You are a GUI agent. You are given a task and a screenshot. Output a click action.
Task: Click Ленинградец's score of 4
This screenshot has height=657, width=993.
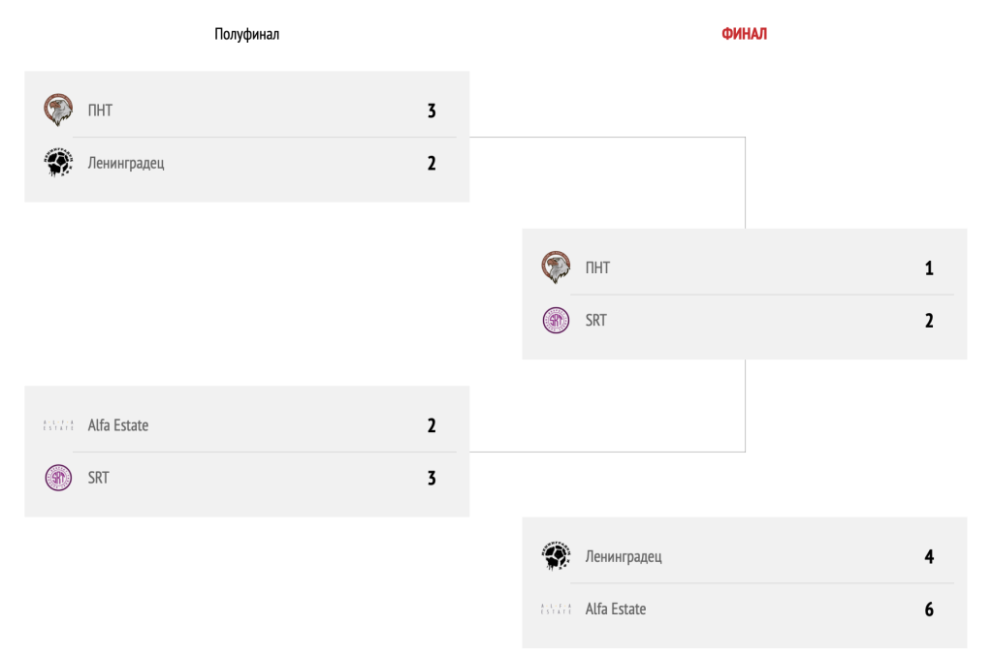[929, 557]
